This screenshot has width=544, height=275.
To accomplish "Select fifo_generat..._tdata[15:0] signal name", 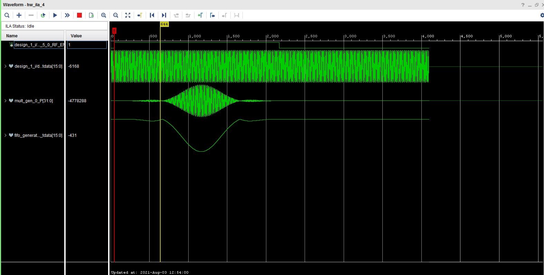I will 38,135.
